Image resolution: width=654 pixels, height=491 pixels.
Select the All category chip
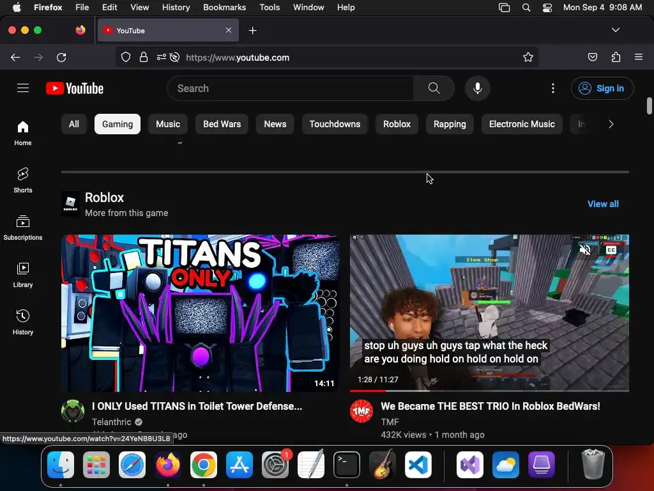(74, 124)
